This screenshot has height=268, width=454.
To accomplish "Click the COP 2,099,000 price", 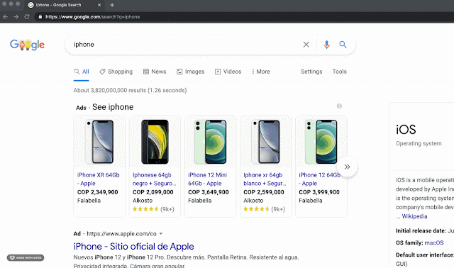I will pyautogui.click(x=153, y=192).
